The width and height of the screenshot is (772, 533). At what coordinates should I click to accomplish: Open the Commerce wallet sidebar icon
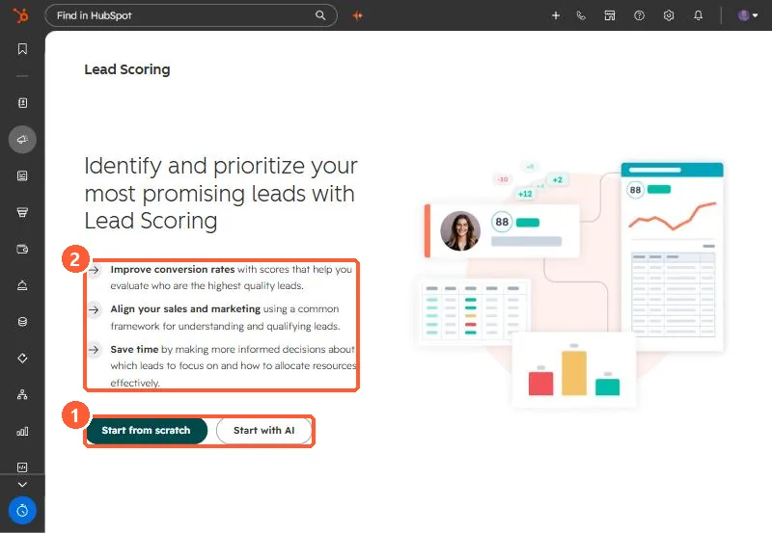coord(22,250)
